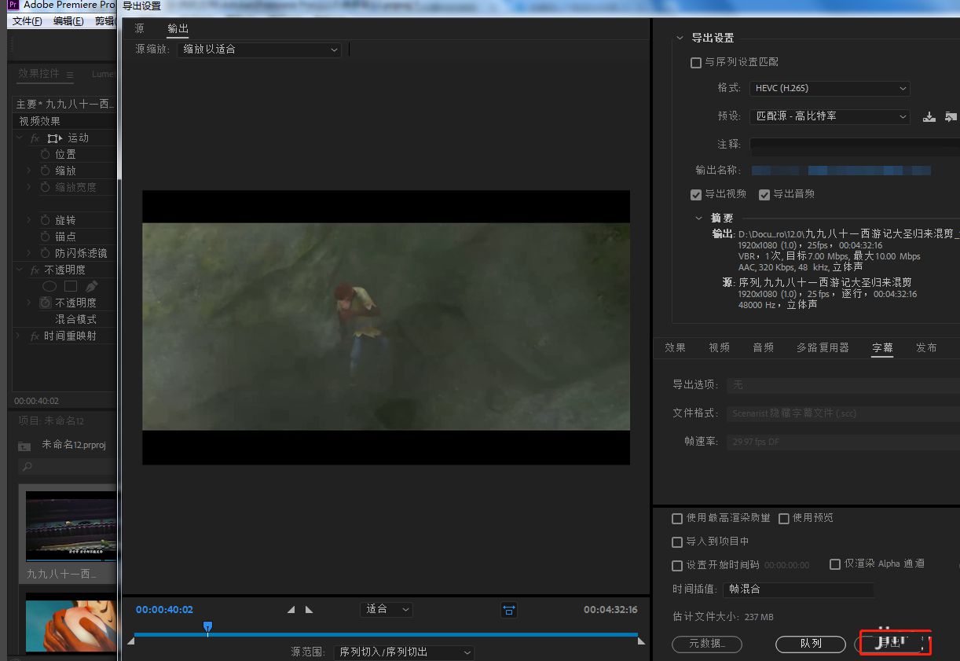Uncheck the 导出音频 checkbox
Viewport: 960px width, 661px height.
(x=764, y=194)
